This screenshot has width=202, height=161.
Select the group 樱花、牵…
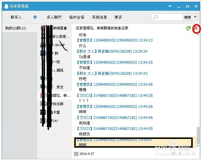(55, 95)
